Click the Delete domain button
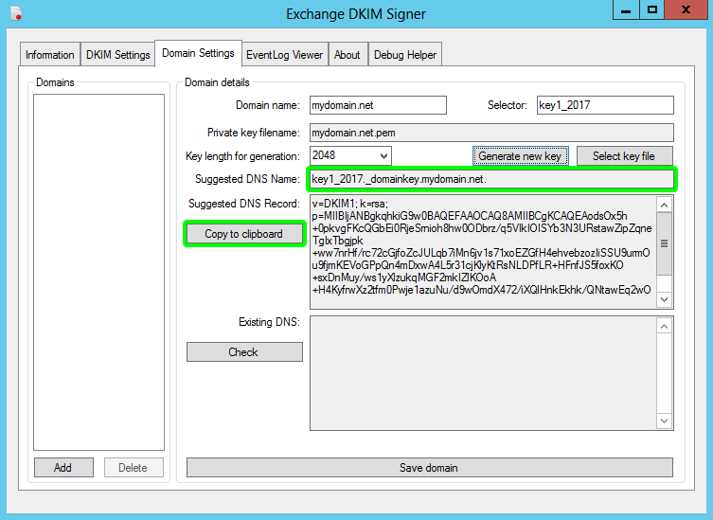This screenshot has height=520, width=713. pos(134,468)
